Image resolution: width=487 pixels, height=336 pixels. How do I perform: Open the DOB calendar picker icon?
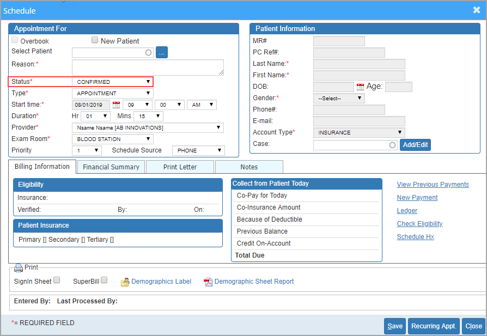click(360, 87)
